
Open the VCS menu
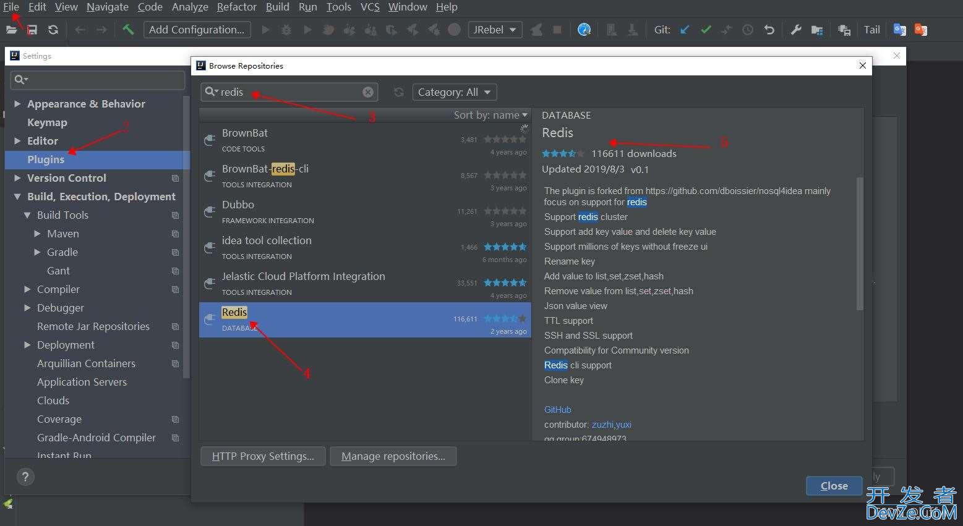pos(370,7)
